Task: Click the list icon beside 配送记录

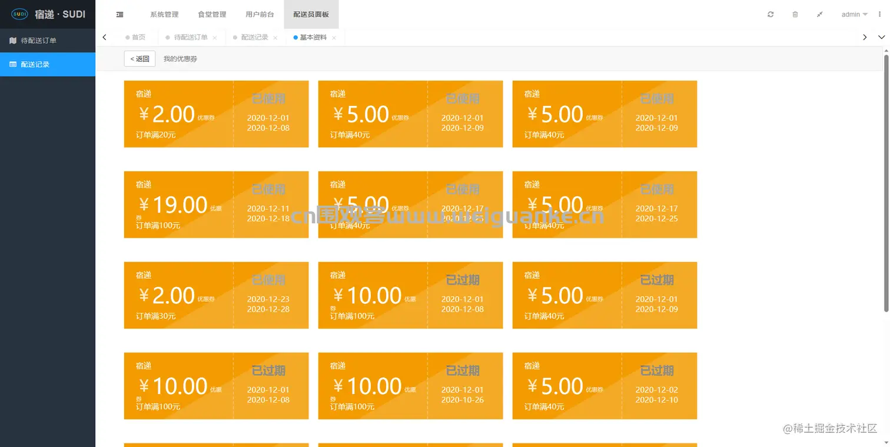Action: (x=13, y=64)
